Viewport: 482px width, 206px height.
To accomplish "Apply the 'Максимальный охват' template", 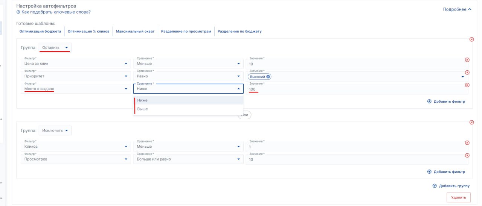I will (x=135, y=32).
